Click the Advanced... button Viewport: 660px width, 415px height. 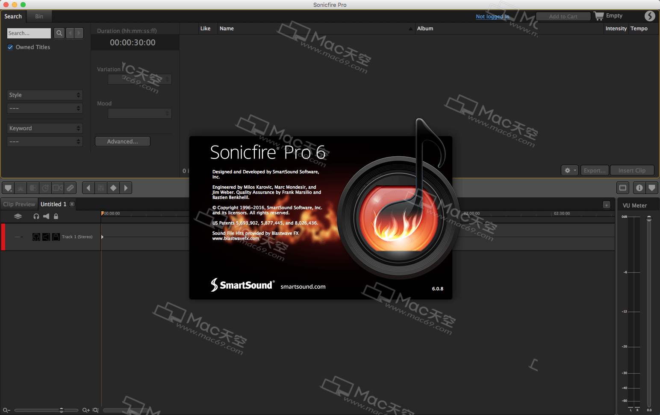pyautogui.click(x=123, y=141)
